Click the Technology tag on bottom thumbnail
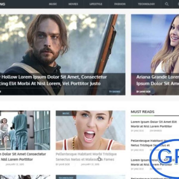 (66, 178)
